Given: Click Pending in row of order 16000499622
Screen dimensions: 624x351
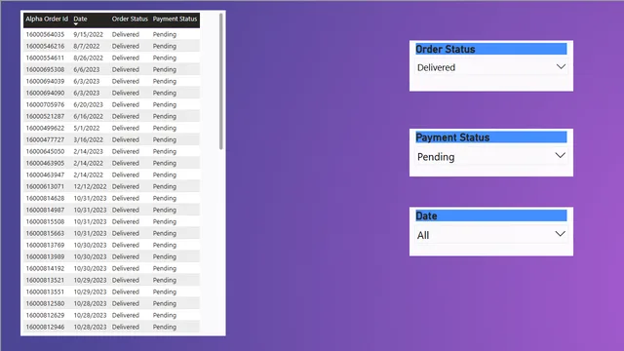Looking at the screenshot, I should click(165, 128).
